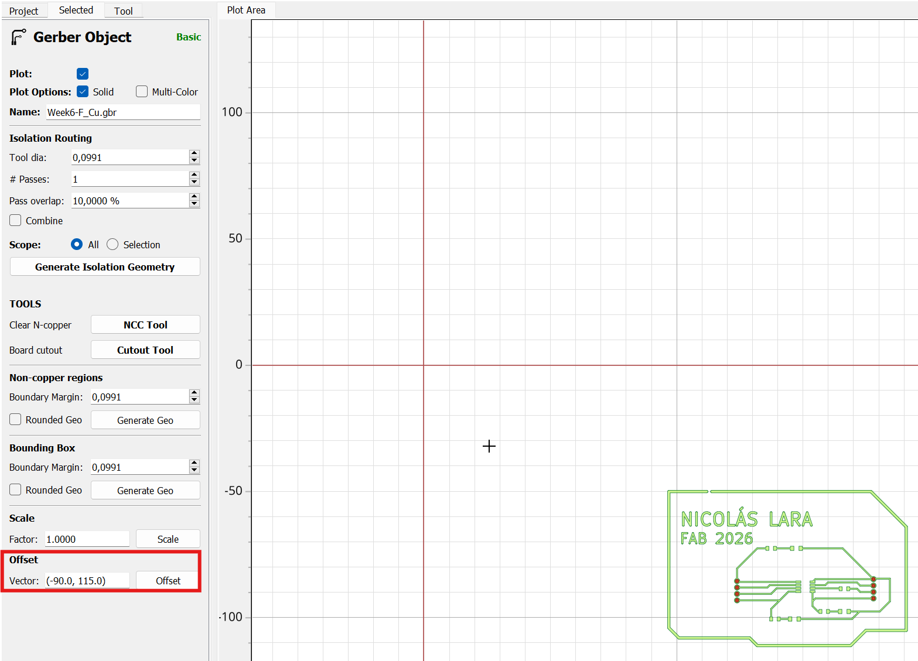Screen dimensions: 918x661
Task: Click the FAB 2026 text on board
Action: 716,539
